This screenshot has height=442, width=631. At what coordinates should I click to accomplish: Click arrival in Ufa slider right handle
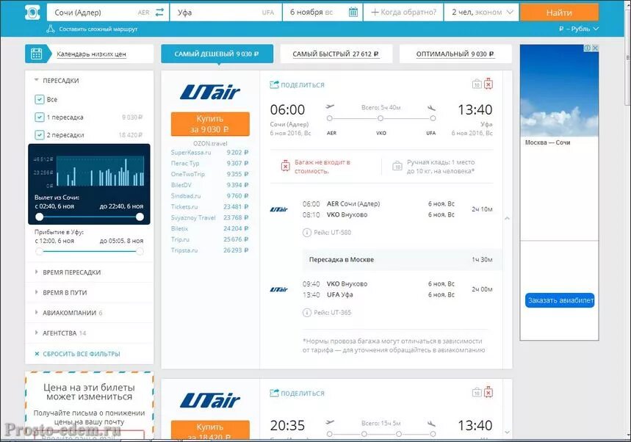[x=140, y=251]
